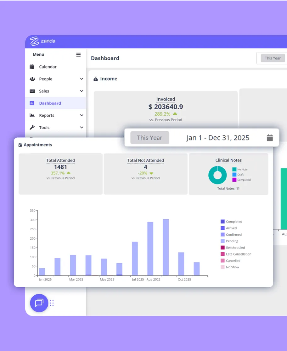The width and height of the screenshot is (287, 351).
Task: Expand the Sales submenu chevron
Action: tap(82, 91)
